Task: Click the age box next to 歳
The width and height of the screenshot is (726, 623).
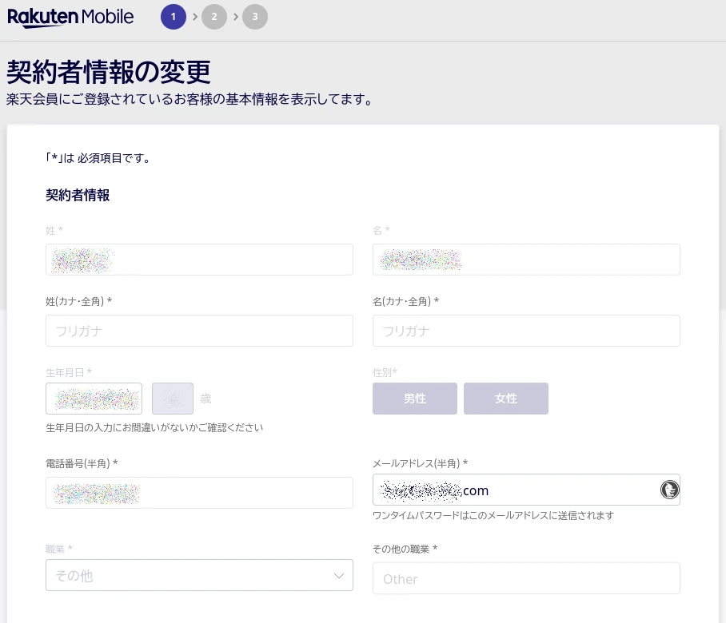Action: 173,399
